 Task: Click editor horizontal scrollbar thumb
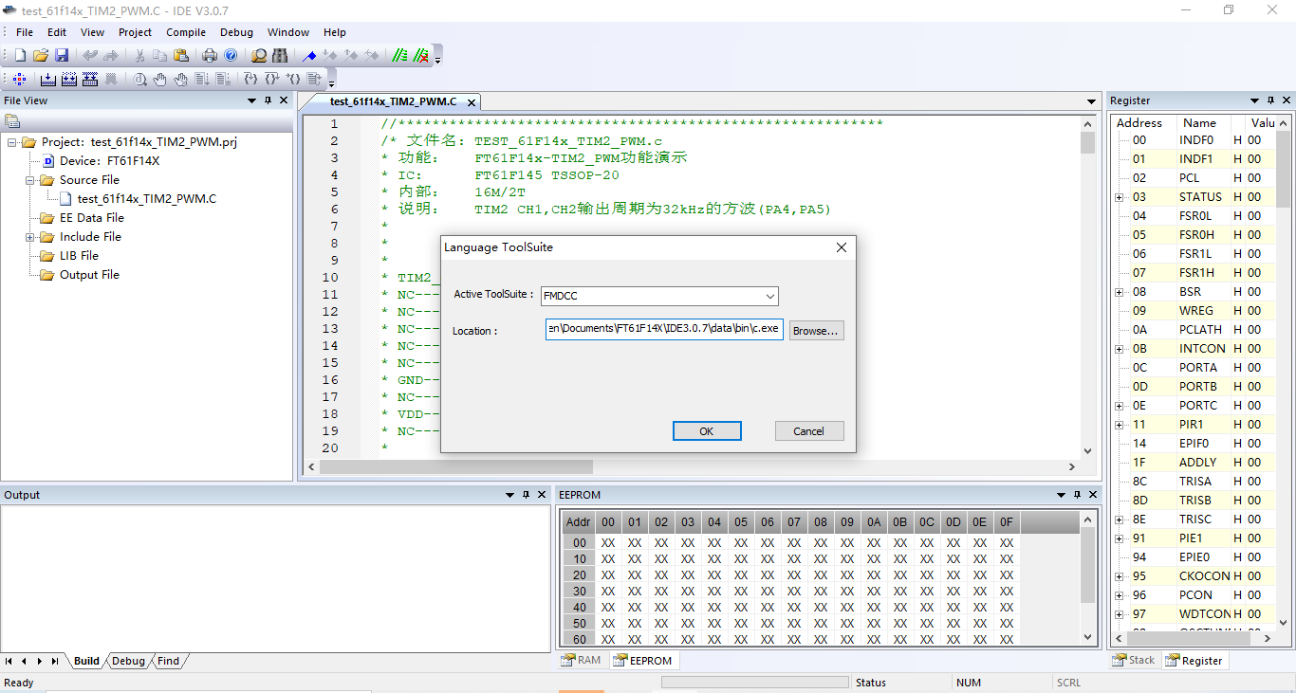pyautogui.click(x=456, y=466)
